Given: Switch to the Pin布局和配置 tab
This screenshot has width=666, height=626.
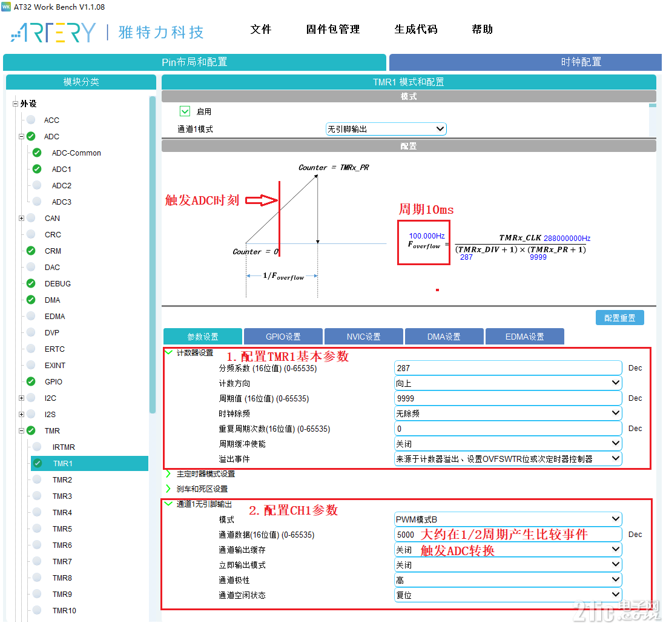Looking at the screenshot, I should 194,62.
